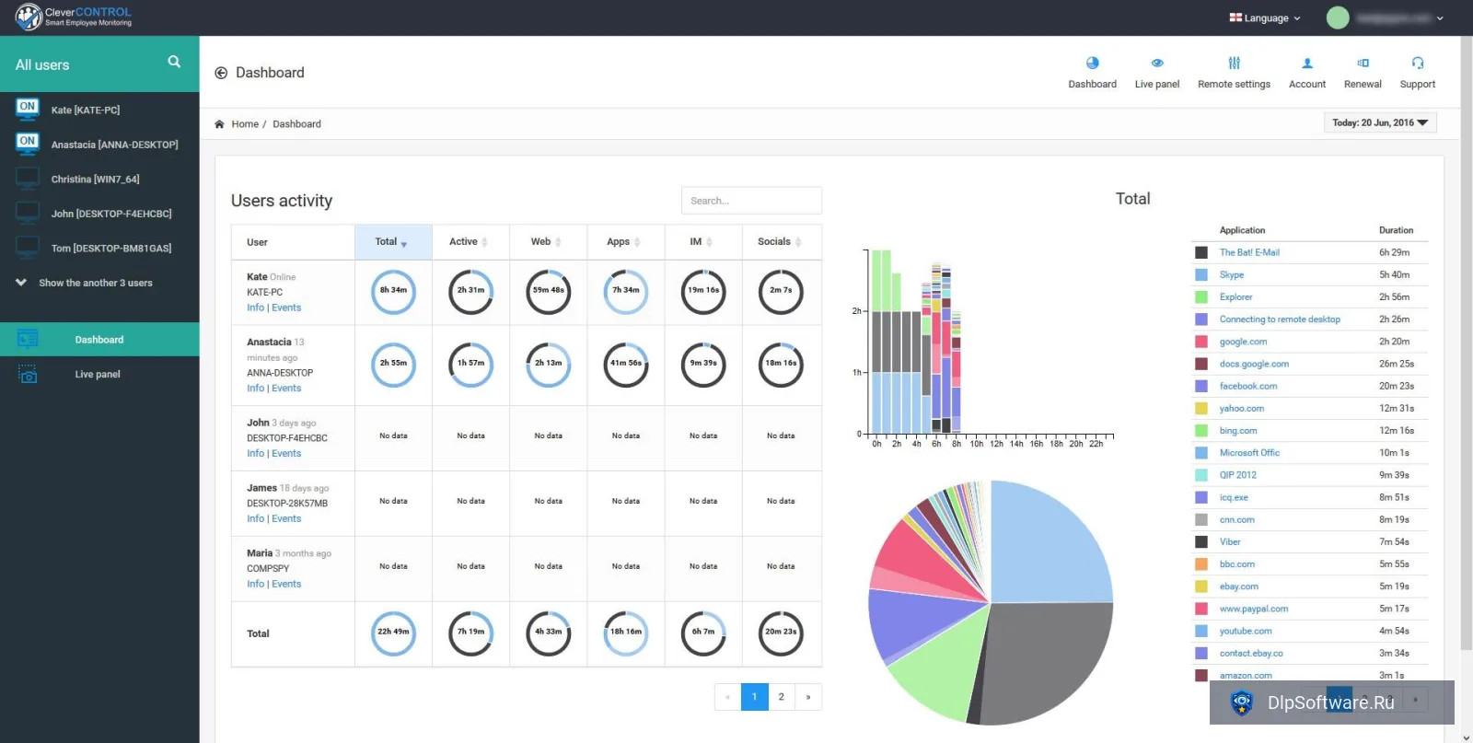The width and height of the screenshot is (1473, 743).
Task: Click the users activity Search field
Action: (x=751, y=201)
